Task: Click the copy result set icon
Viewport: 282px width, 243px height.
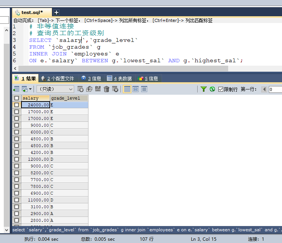Action: tap(24, 89)
